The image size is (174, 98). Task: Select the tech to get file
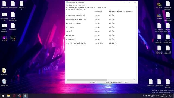[151, 83]
